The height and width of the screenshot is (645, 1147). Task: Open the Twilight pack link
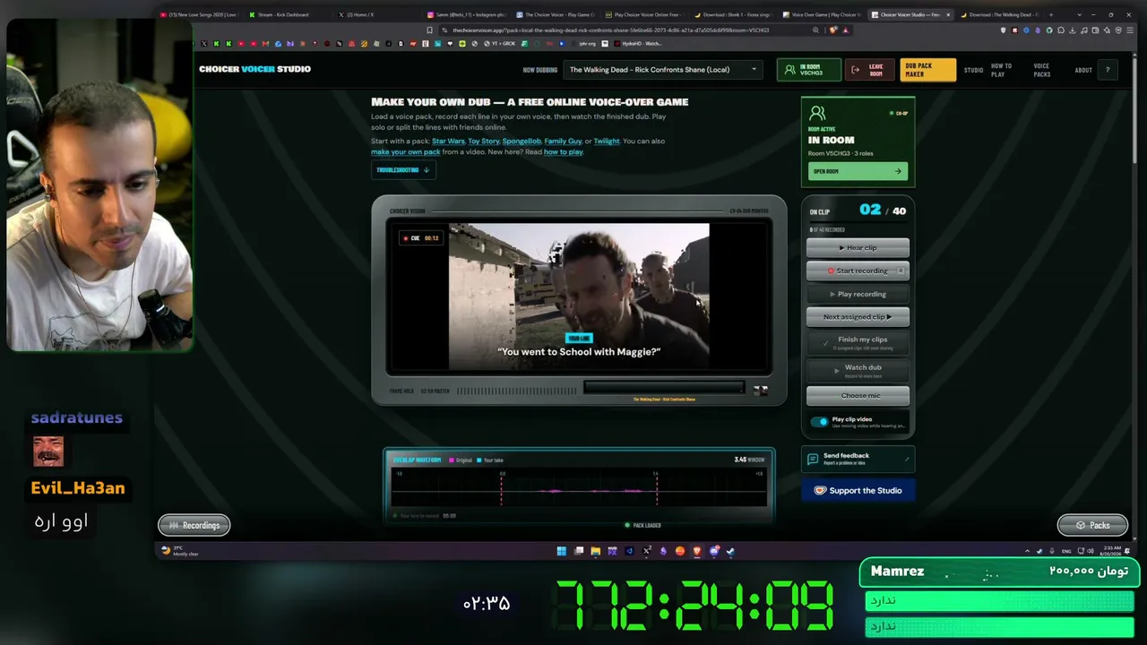click(x=607, y=141)
